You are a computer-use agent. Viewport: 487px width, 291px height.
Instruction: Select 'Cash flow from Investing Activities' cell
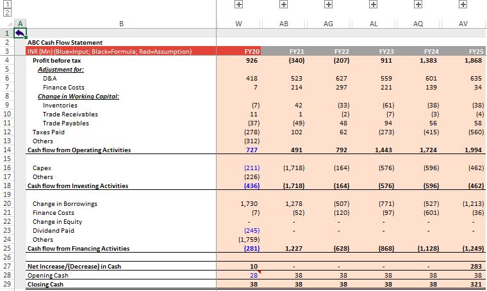point(121,186)
